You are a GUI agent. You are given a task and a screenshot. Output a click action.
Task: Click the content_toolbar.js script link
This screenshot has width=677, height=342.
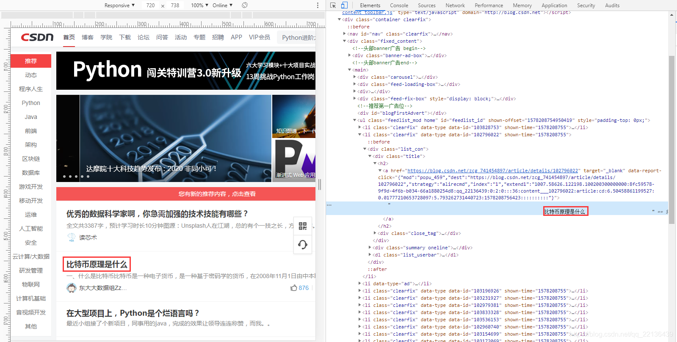(x=368, y=13)
